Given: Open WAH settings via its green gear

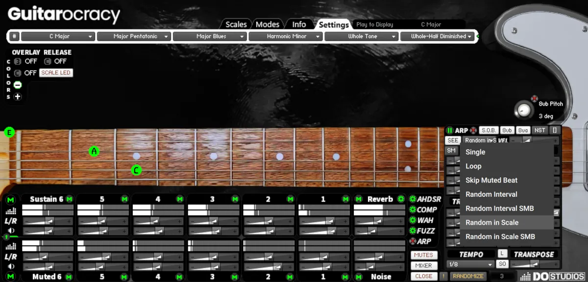Looking at the screenshot, I should [x=413, y=220].
